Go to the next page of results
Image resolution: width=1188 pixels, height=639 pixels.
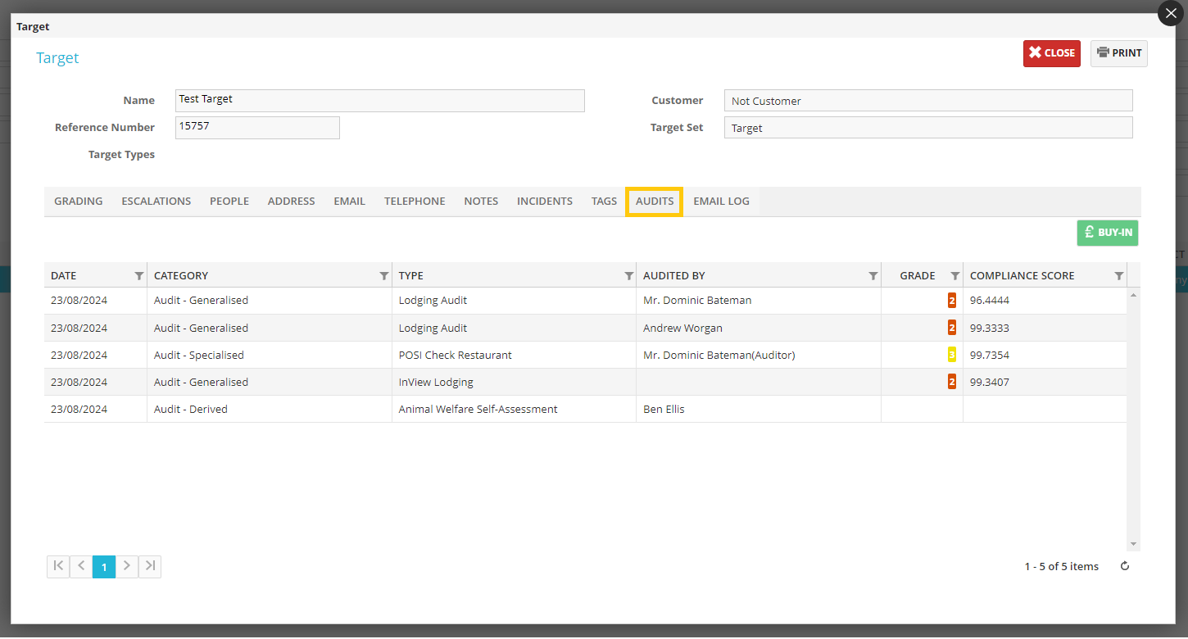pyautogui.click(x=127, y=566)
